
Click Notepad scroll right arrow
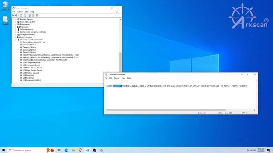pyautogui.click(x=255, y=110)
